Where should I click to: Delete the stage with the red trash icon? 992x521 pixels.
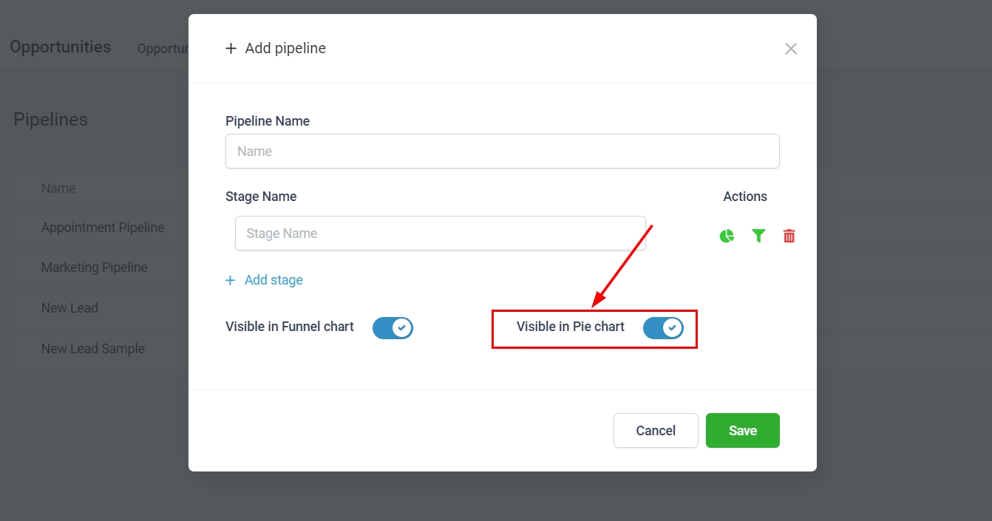tap(789, 236)
